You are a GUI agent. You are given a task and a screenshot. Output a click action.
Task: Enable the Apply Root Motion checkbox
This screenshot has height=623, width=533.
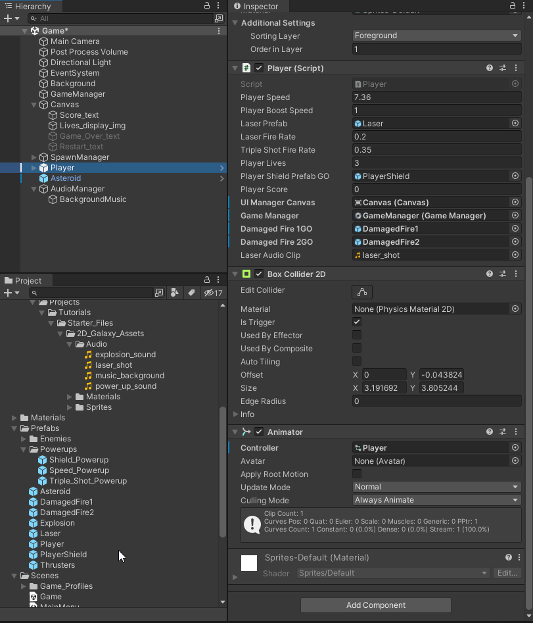pyautogui.click(x=357, y=474)
